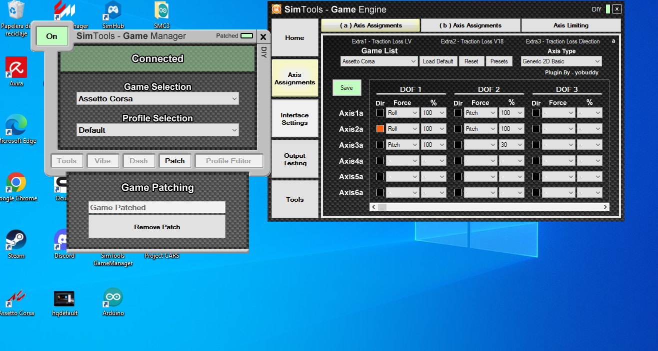Click the Vibe button in Game Manager
658x351 pixels.
coord(102,161)
